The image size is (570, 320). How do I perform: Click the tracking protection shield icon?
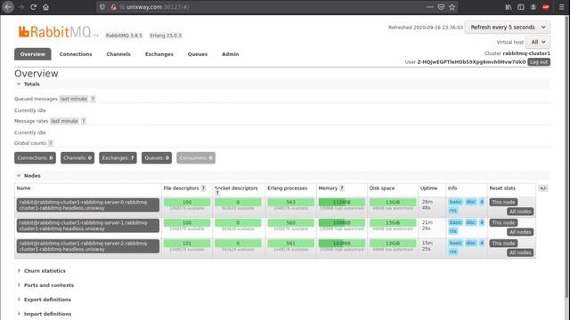[x=102, y=7]
